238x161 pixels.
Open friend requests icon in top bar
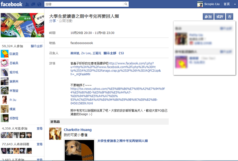27,4
